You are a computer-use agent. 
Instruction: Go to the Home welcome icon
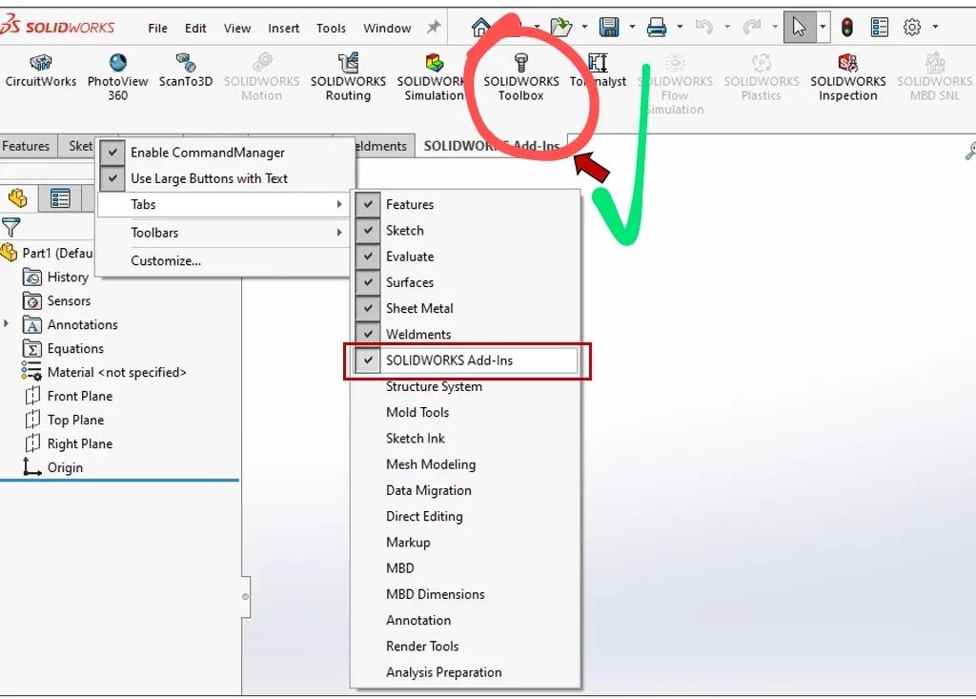pyautogui.click(x=480, y=27)
